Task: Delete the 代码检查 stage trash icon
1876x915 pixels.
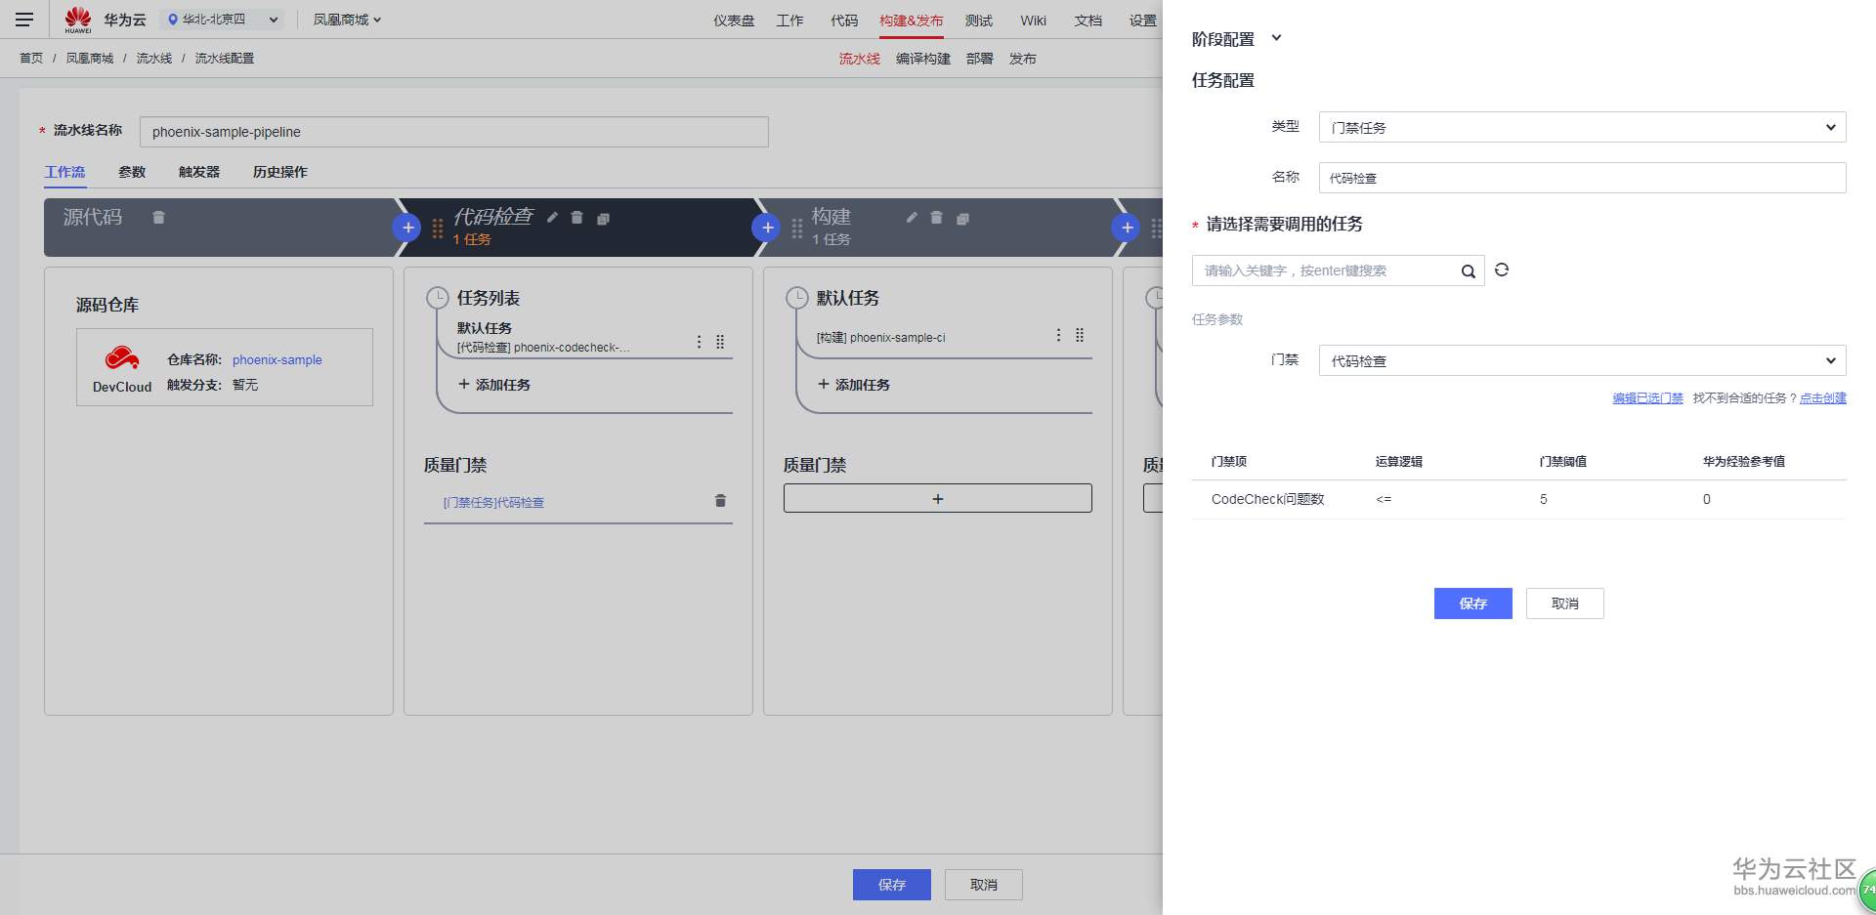Action: pyautogui.click(x=577, y=218)
